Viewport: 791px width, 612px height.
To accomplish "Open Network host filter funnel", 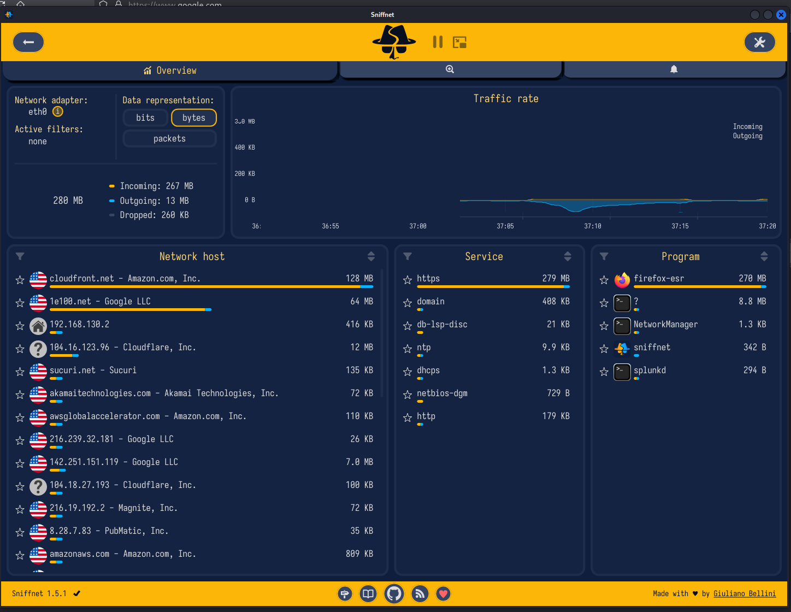I will pos(20,256).
